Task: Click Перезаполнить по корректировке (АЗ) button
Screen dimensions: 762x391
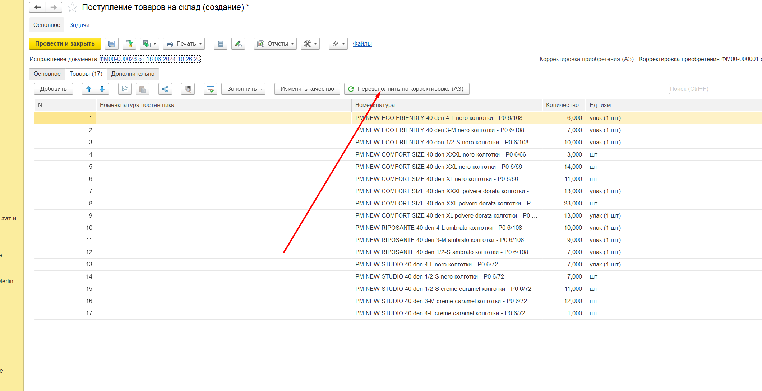Action: tap(406, 89)
